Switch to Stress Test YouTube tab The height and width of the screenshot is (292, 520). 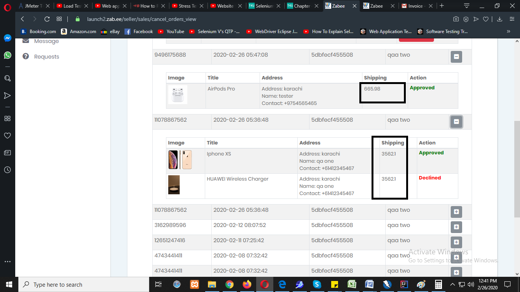coord(188,6)
